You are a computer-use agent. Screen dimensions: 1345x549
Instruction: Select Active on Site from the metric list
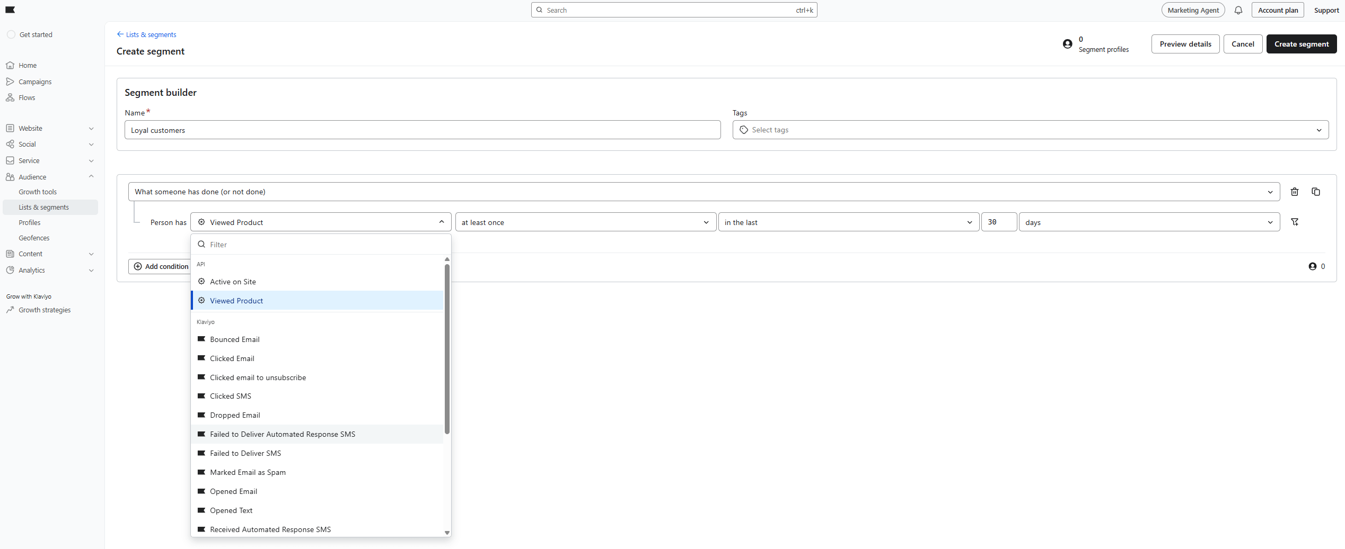(232, 281)
